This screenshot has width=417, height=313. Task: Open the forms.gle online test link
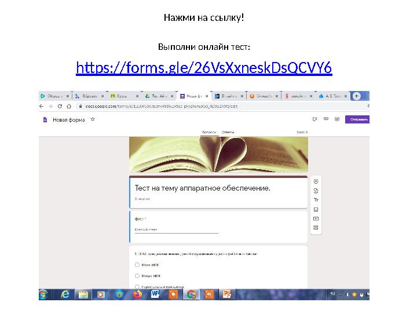point(204,67)
